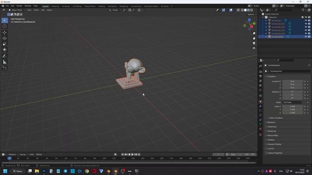Open the Render properties tab

click(x=260, y=71)
